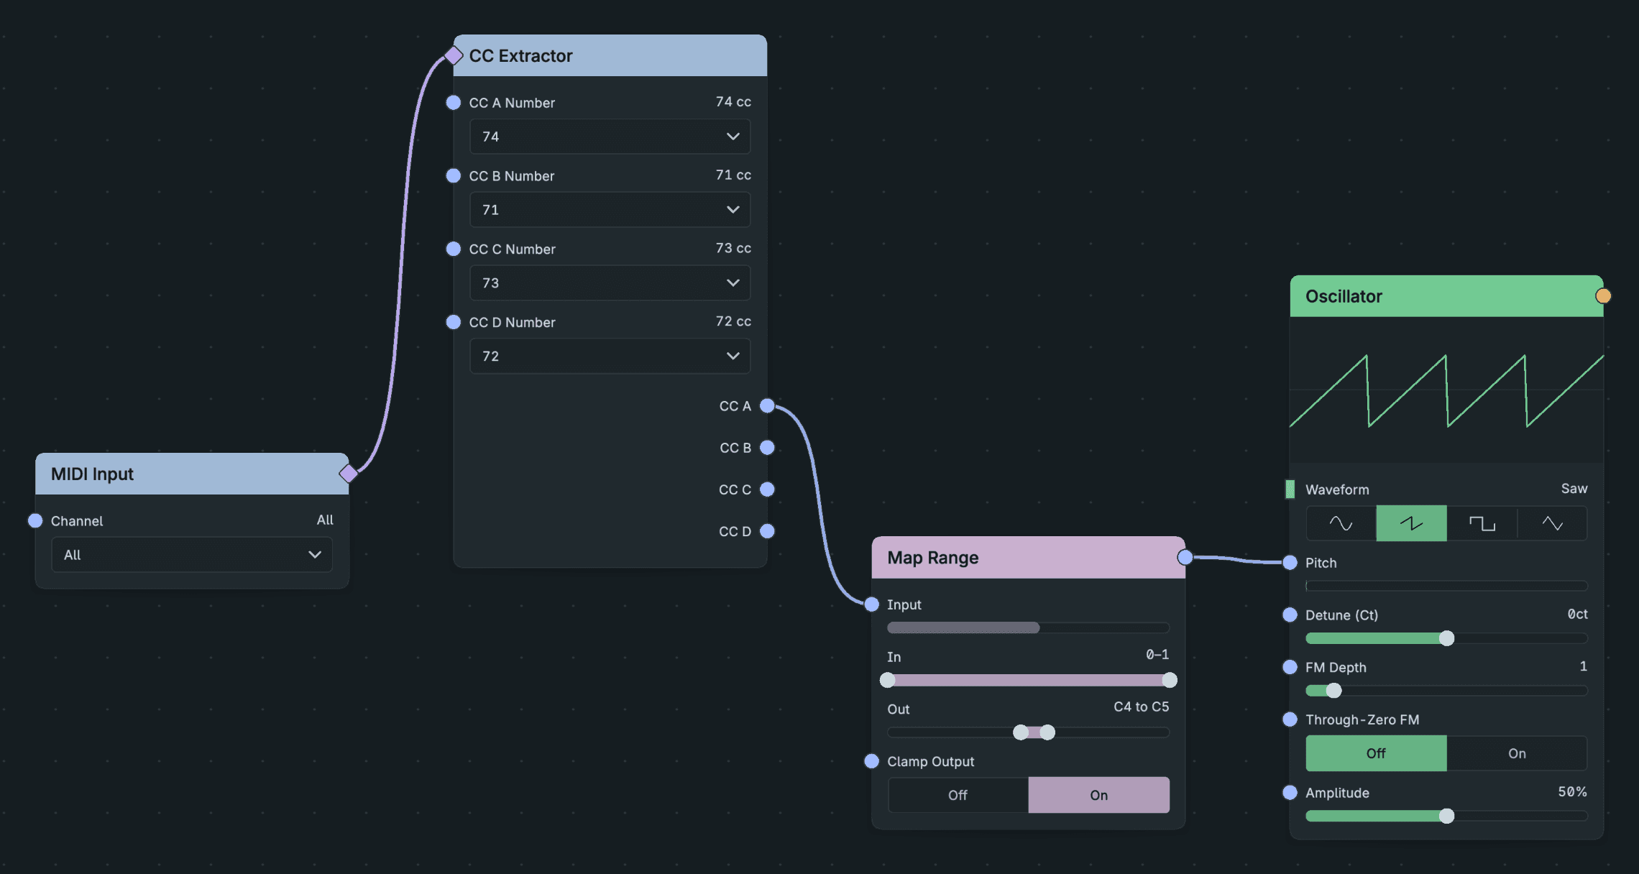Set Through-Zero FM to Off
Viewport: 1639px width, 874px height.
coord(1376,753)
